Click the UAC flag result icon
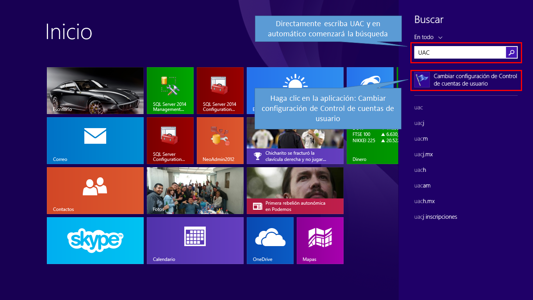 click(422, 80)
